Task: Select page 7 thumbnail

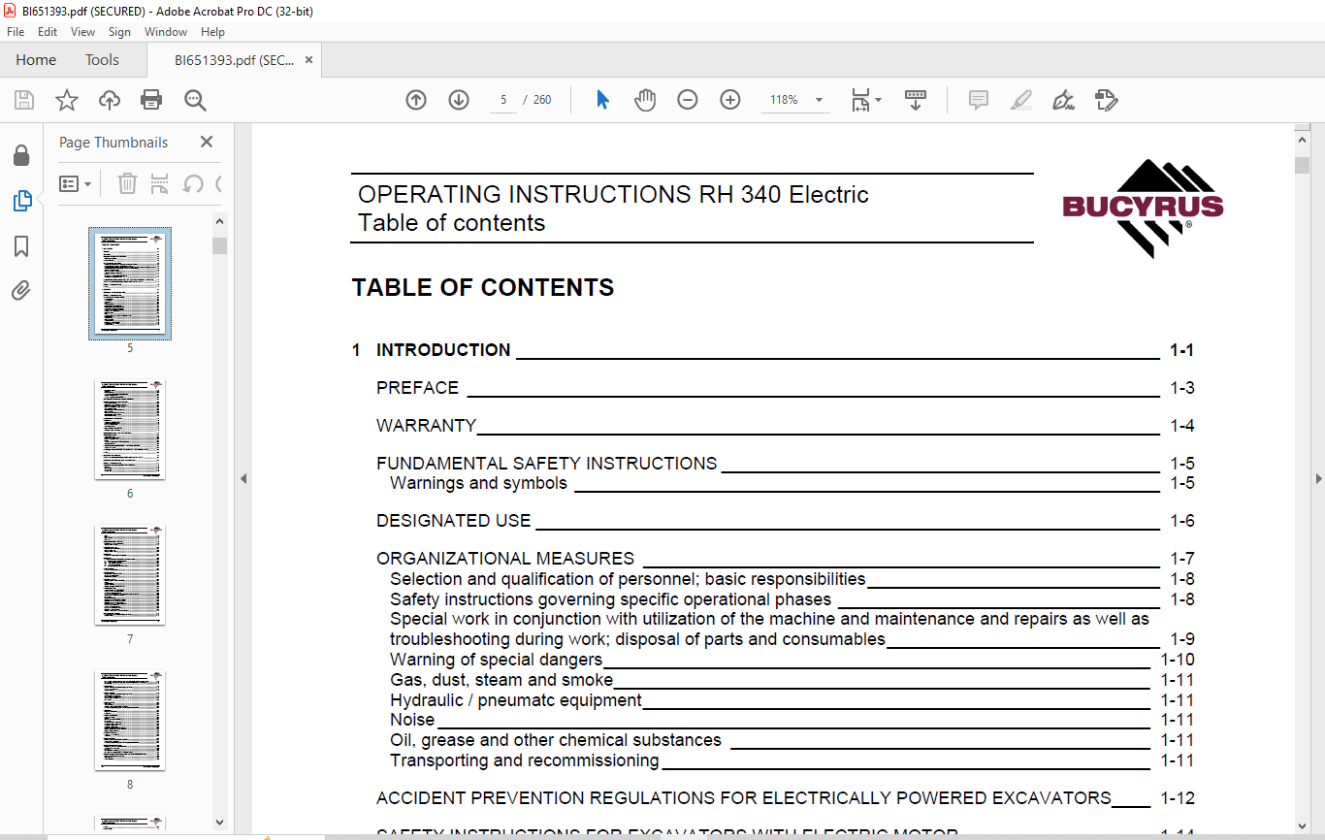Action: click(x=130, y=575)
